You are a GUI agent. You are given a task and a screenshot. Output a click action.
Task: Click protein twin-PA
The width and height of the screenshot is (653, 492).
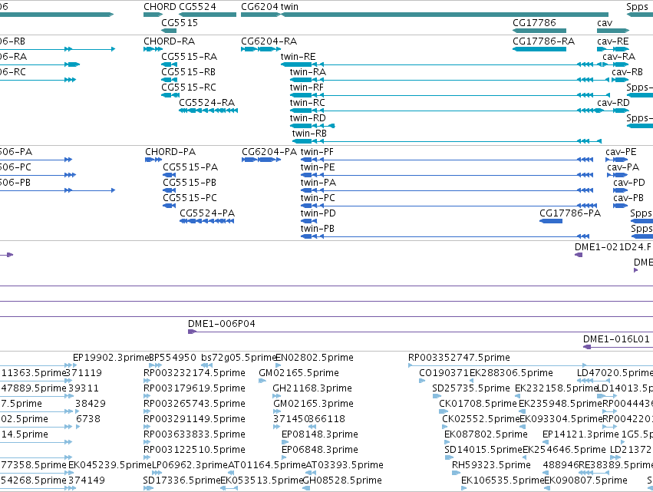point(318,183)
